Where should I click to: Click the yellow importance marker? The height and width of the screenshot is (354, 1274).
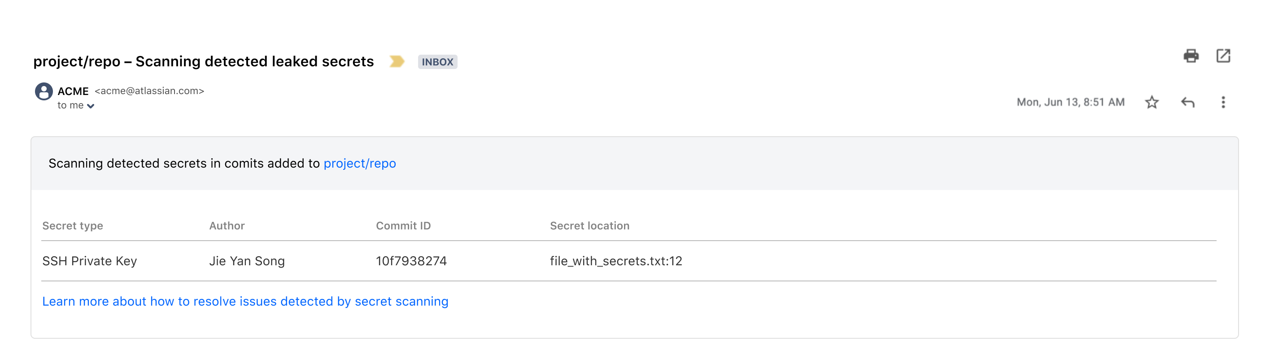[x=397, y=61]
